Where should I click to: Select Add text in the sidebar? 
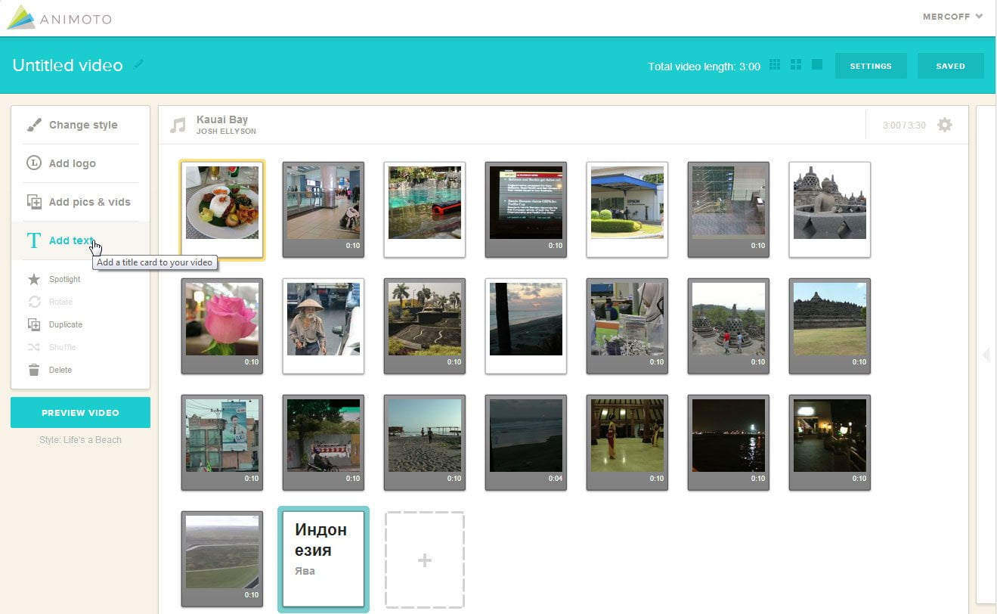pyautogui.click(x=79, y=240)
